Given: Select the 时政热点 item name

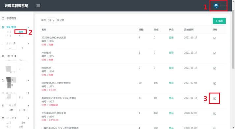Looking at the screenshot, I should coord(46,68).
